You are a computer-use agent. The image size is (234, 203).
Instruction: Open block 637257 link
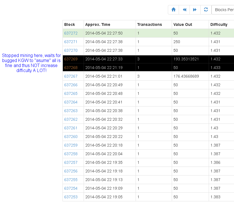coord(71,162)
